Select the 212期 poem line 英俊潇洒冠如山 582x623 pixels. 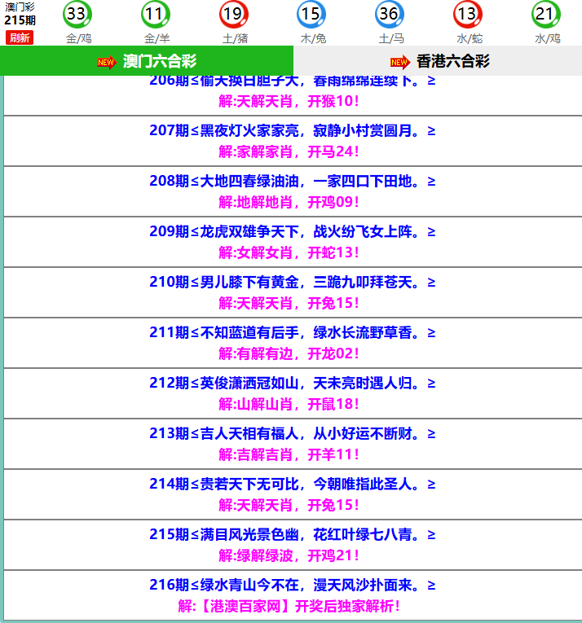(291, 384)
